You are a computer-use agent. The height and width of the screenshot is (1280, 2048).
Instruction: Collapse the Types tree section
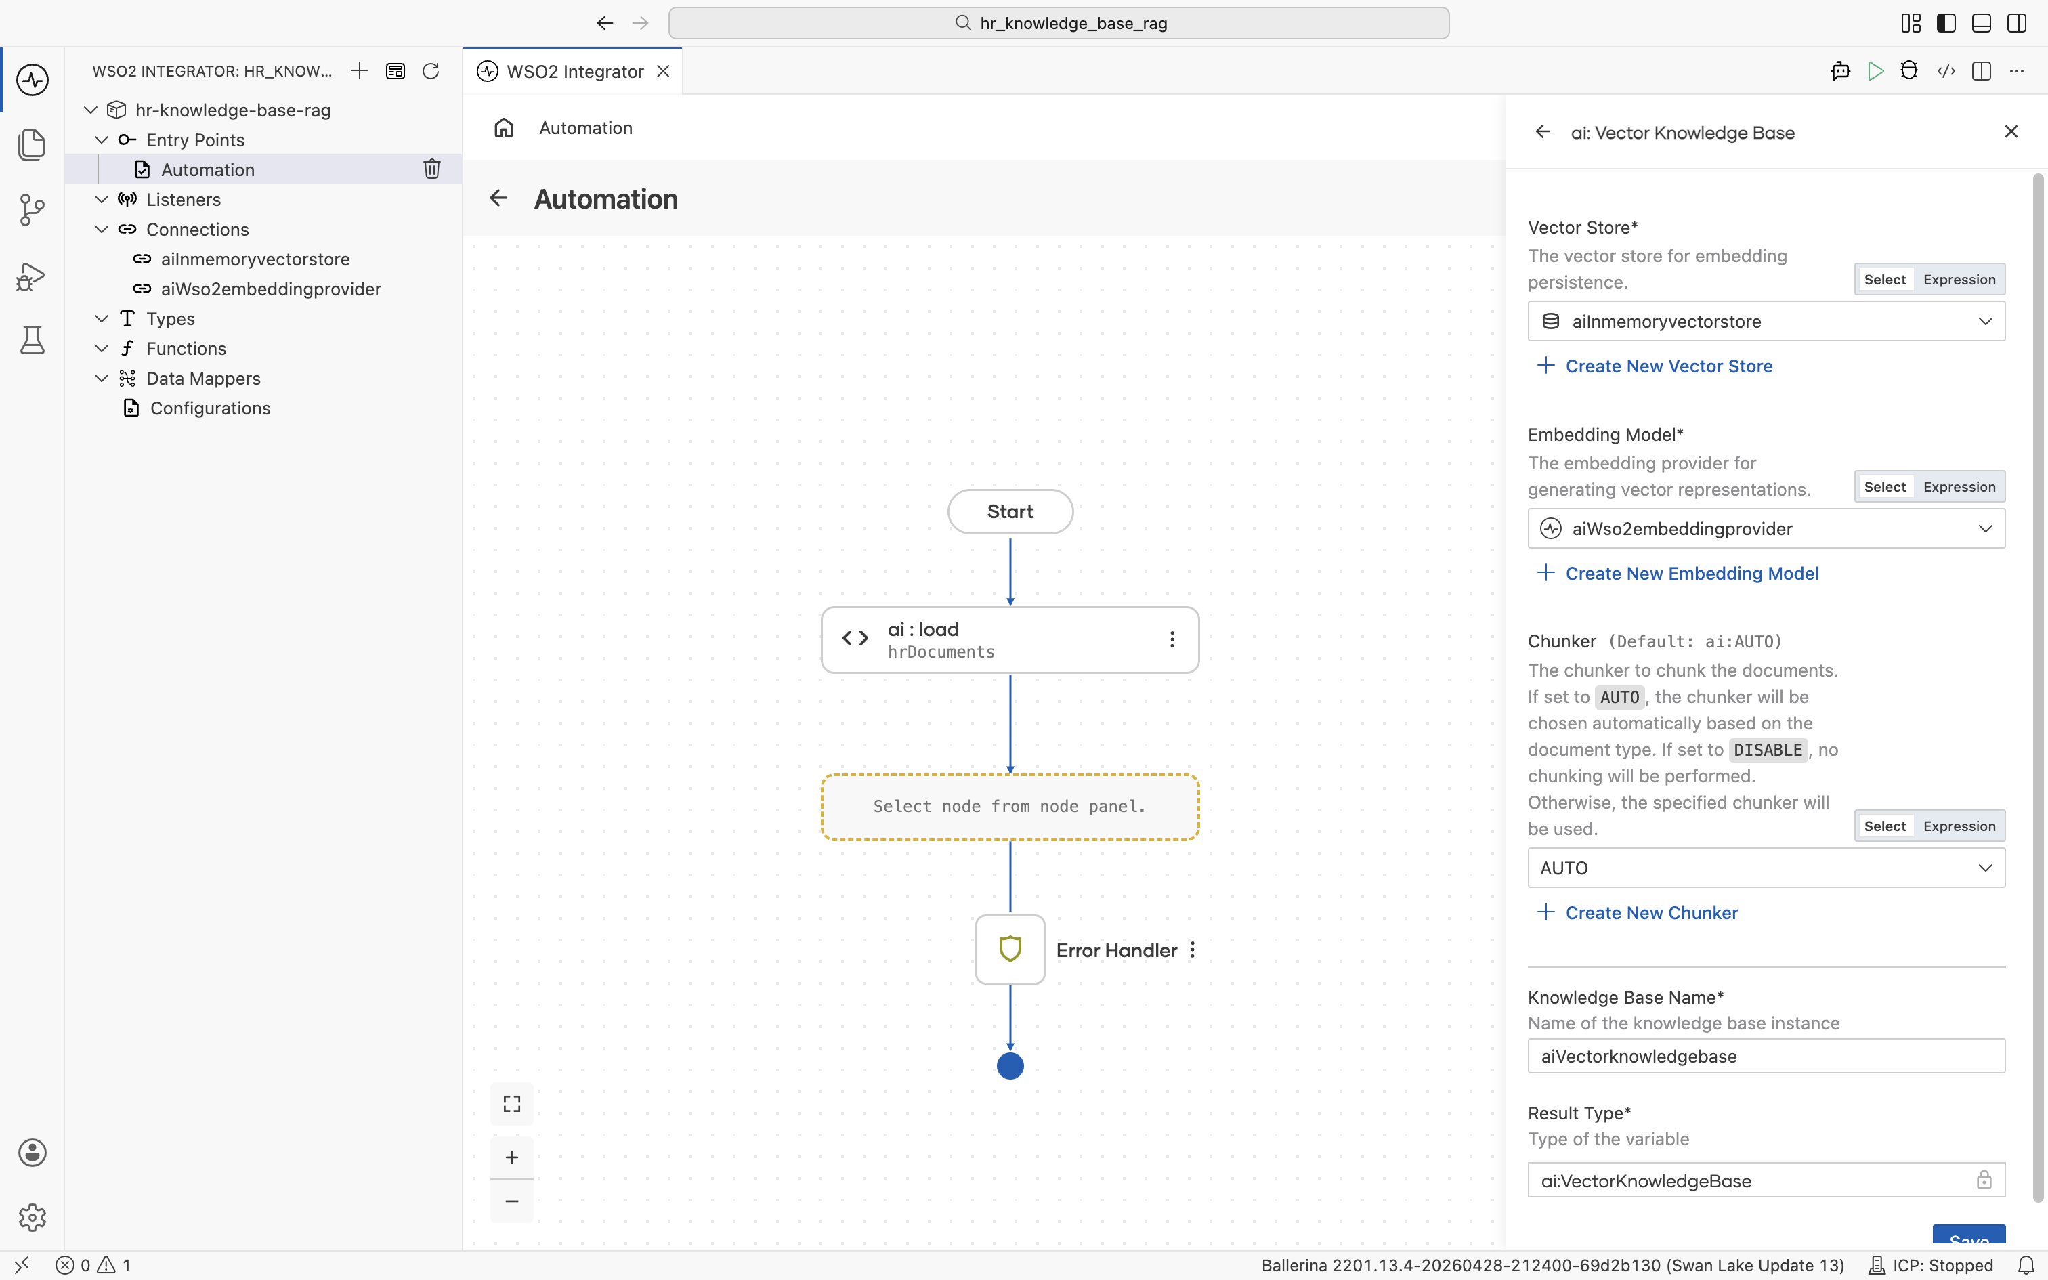tap(102, 319)
